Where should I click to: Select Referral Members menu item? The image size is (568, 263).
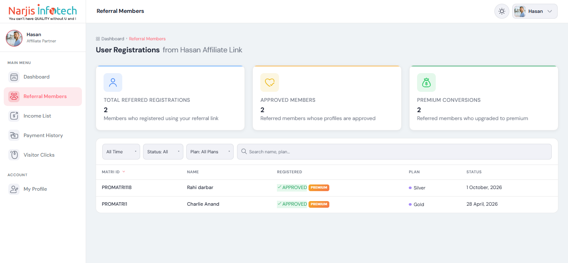[43, 96]
